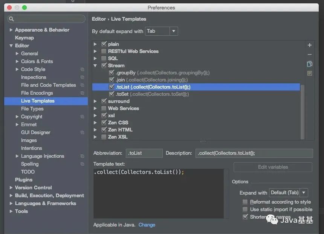The width and height of the screenshot is (324, 234).
Task: Collapse the Stream template group
Action: pos(95,65)
